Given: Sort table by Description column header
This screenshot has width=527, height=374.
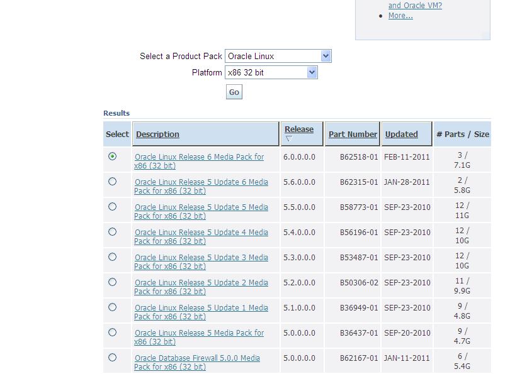Looking at the screenshot, I should (157, 134).
